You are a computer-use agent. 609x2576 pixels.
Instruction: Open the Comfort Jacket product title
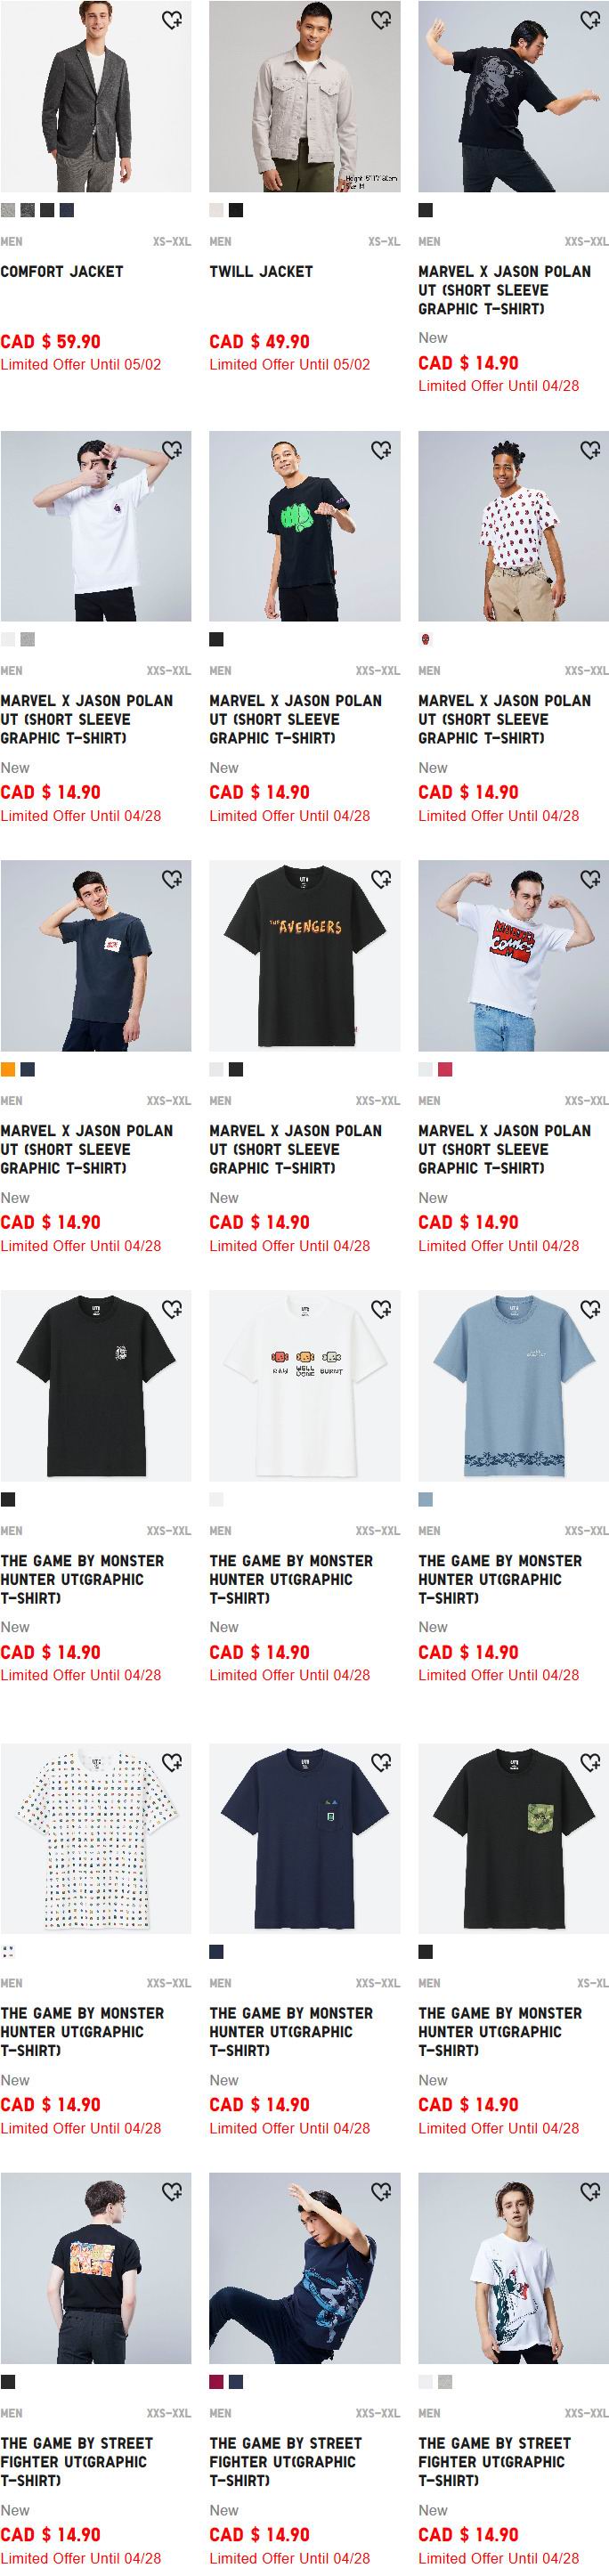click(62, 271)
